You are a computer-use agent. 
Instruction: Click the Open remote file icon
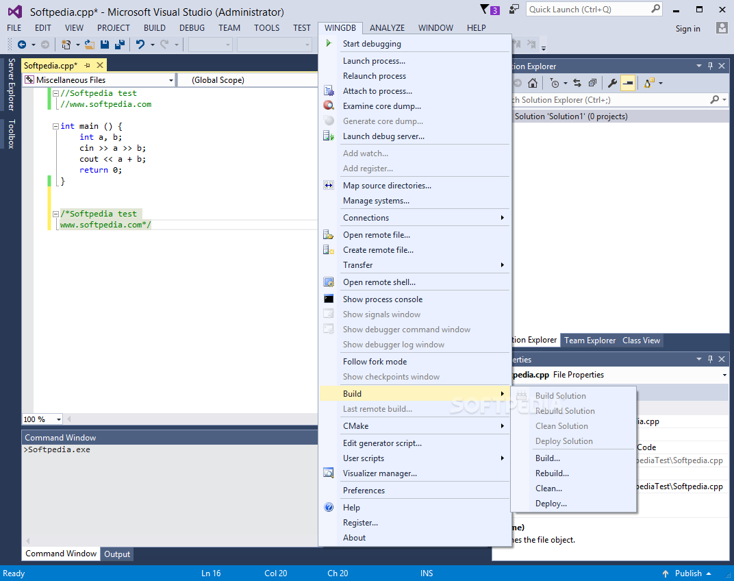329,235
